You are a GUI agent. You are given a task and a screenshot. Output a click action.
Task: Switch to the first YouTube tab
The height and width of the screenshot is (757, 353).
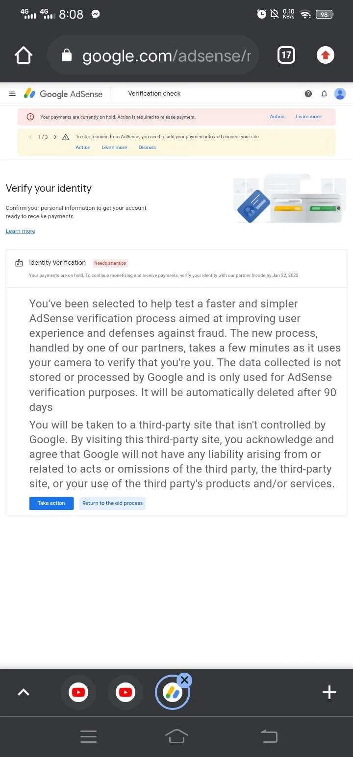pos(78,692)
